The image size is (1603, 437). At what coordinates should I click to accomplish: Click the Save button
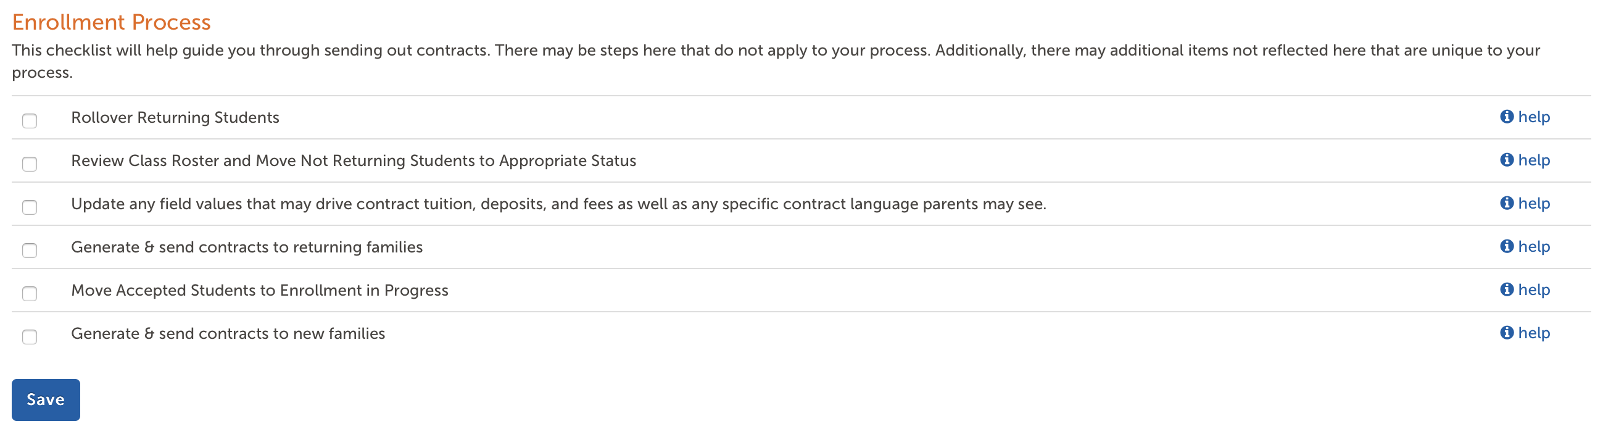[x=46, y=399]
